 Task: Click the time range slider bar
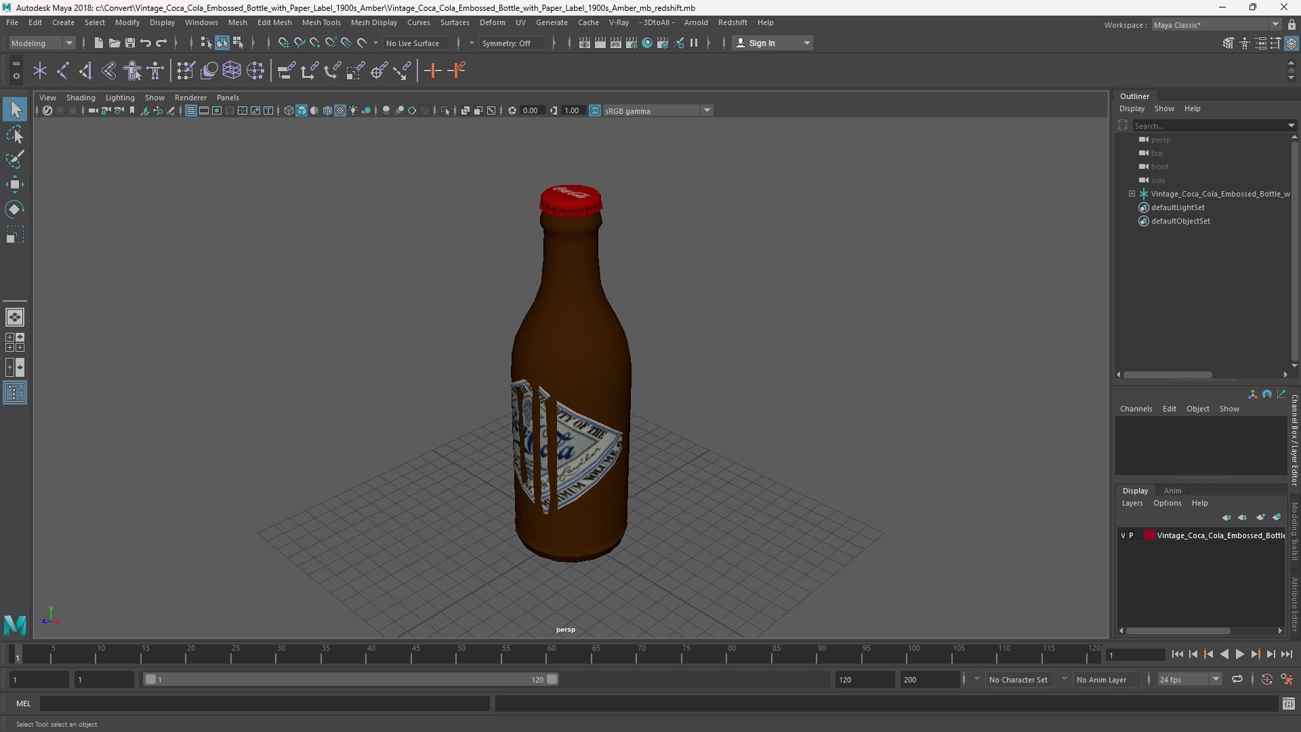pyautogui.click(x=350, y=679)
